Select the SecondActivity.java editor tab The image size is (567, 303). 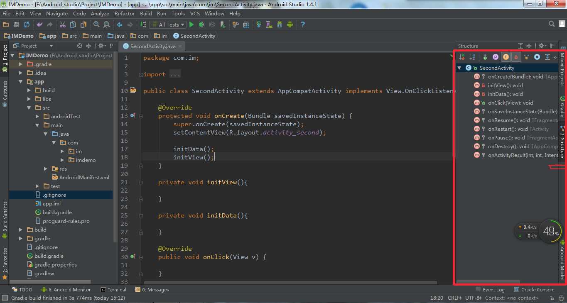(x=152, y=46)
